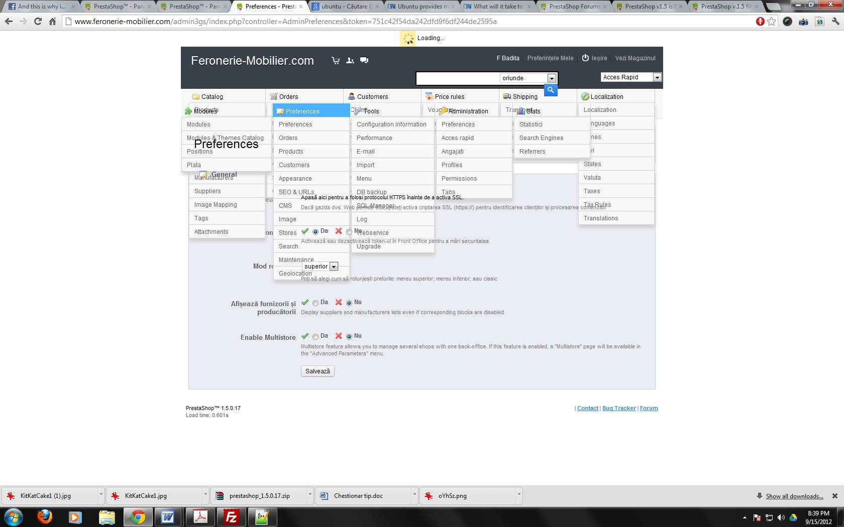This screenshot has width=844, height=527.
Task: Select Da for Afișează furnizorii și producătorii
Action: pos(315,303)
